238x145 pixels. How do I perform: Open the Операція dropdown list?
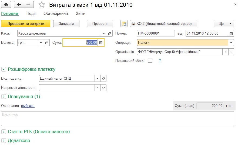click(x=231, y=43)
